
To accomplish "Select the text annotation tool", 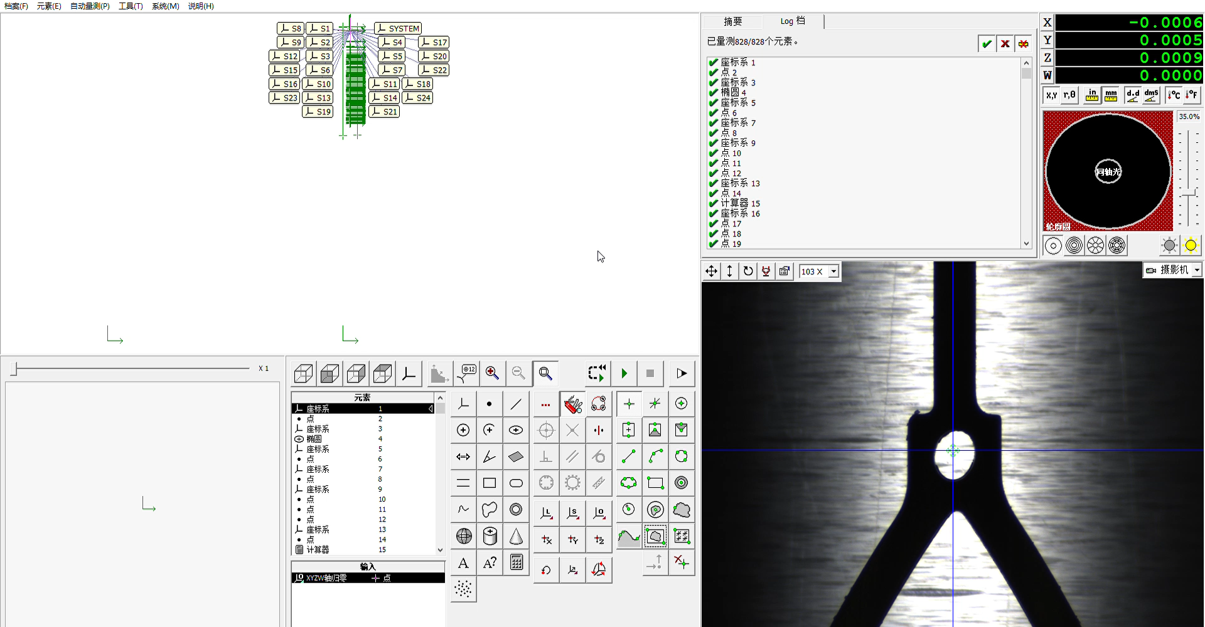I will point(463,562).
